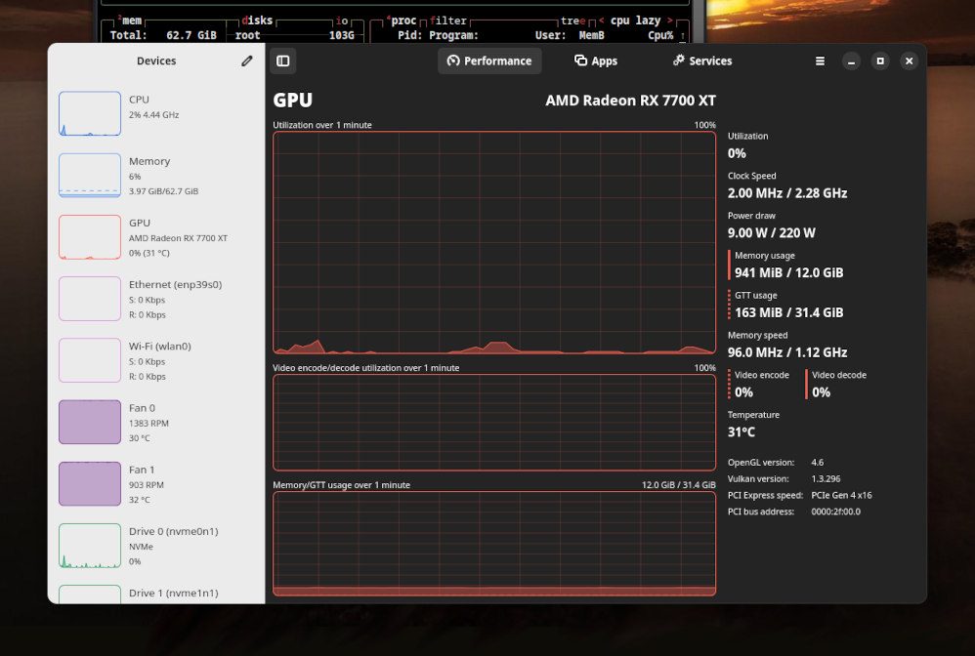Open the Ethernet (enp39s0) device
This screenshot has height=656, width=975.
click(x=156, y=298)
